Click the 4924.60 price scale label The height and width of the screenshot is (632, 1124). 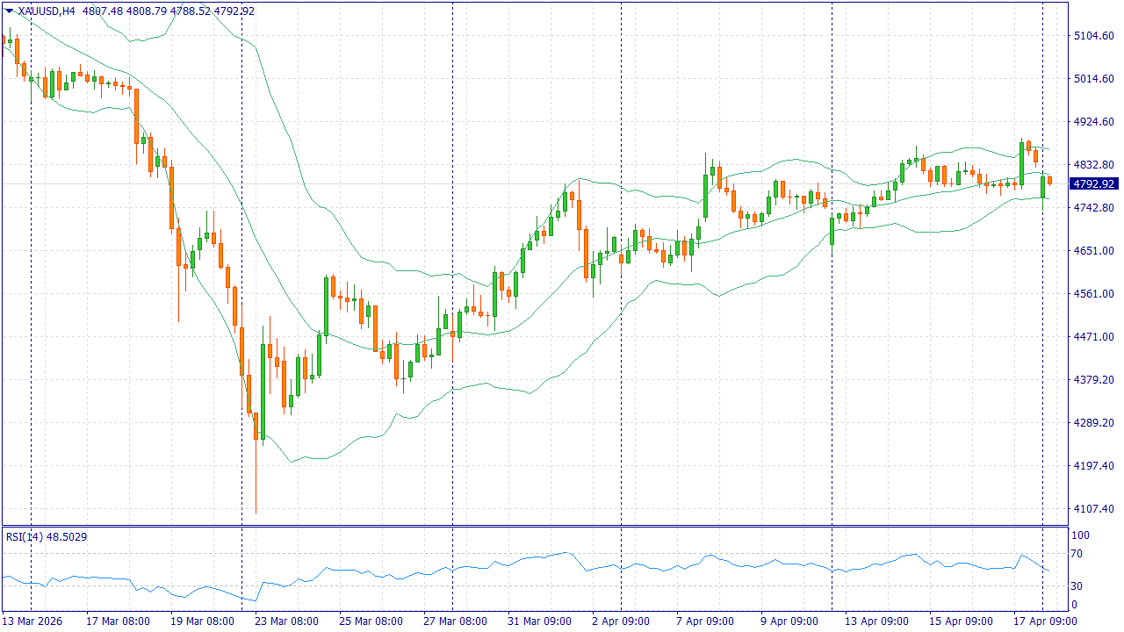1093,122
